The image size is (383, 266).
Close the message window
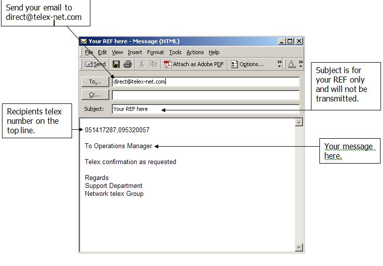tap(299, 41)
